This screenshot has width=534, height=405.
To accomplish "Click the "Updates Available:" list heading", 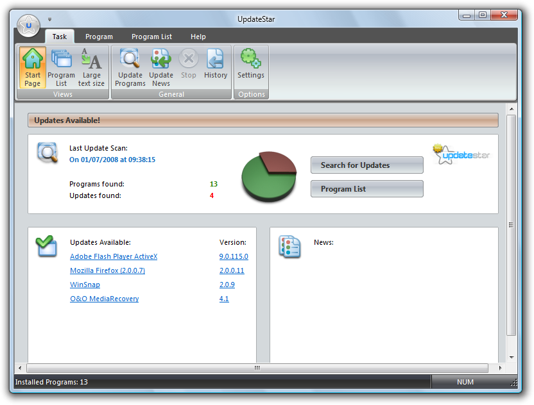I will coord(101,242).
